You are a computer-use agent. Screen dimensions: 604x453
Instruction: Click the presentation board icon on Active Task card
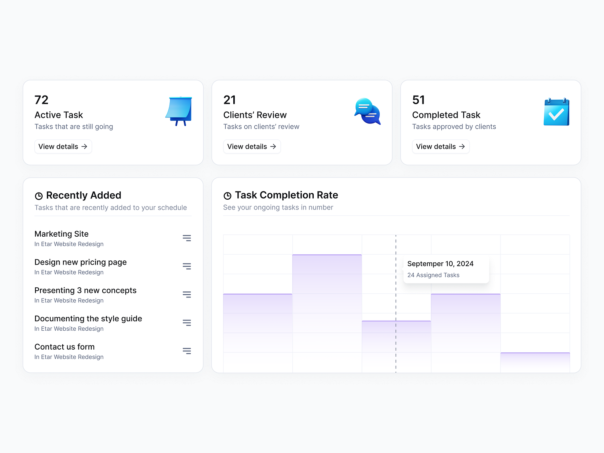coord(179,111)
